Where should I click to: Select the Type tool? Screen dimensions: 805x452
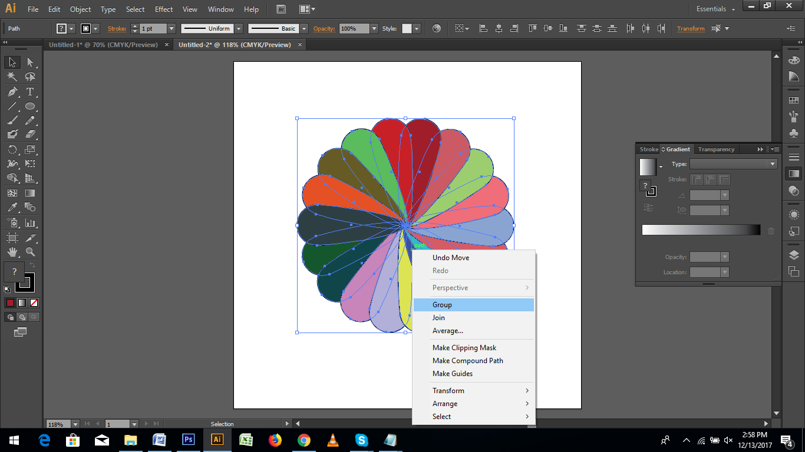[x=29, y=92]
